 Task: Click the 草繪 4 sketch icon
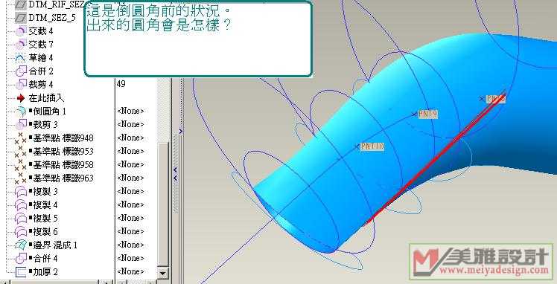click(21, 58)
